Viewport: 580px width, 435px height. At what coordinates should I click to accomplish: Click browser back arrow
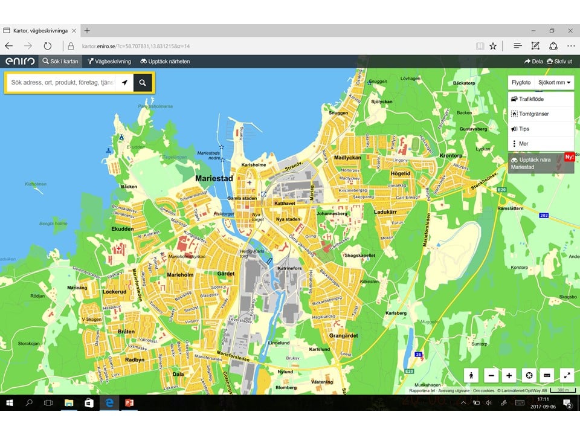tap(9, 47)
